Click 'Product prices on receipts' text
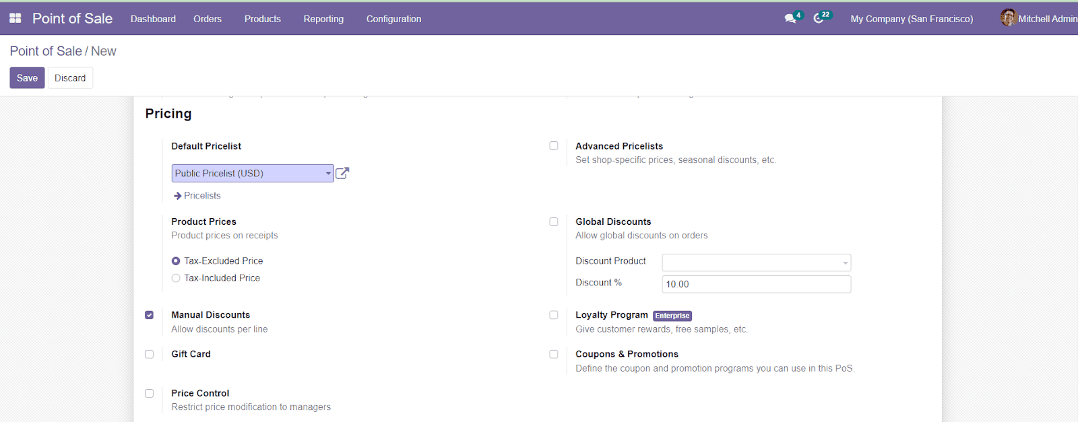The width and height of the screenshot is (1078, 422). click(225, 236)
